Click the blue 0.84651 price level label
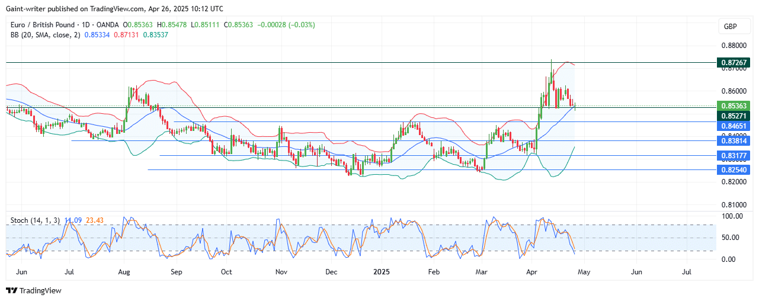Image resolution: width=759 pixels, height=301 pixels. 735,126
